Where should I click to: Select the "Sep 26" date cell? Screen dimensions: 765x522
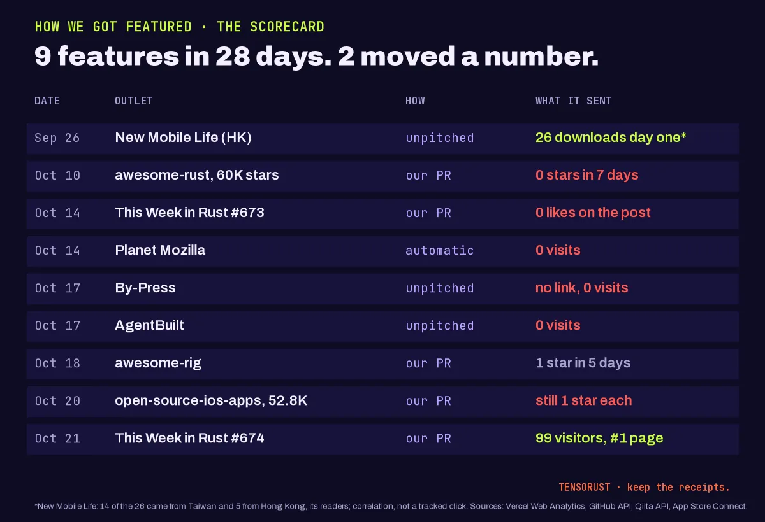coord(57,138)
